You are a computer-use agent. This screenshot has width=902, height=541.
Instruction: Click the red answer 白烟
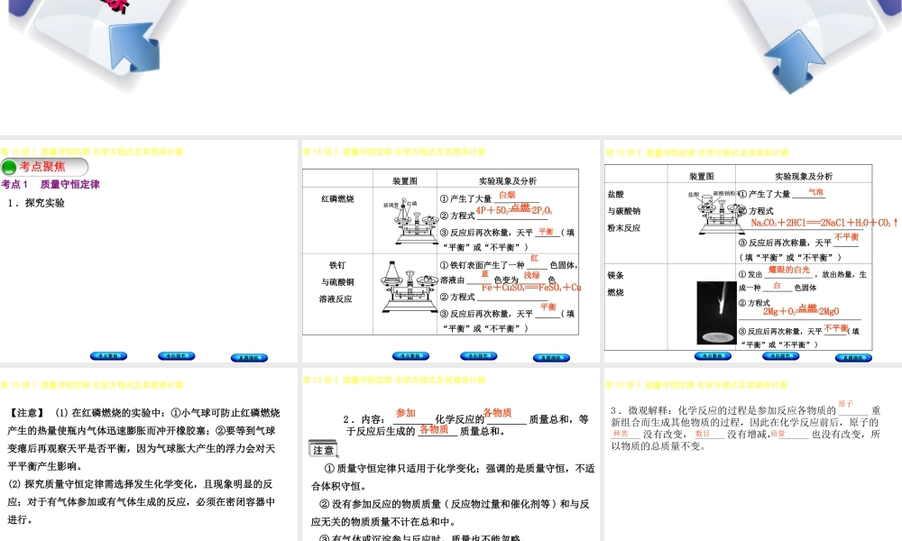(507, 195)
